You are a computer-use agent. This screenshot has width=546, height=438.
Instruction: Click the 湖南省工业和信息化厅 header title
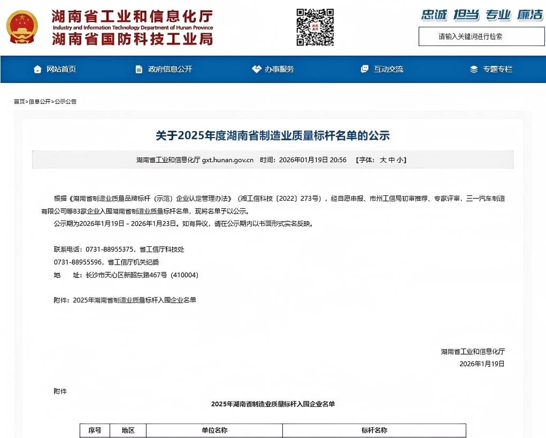[x=132, y=16]
